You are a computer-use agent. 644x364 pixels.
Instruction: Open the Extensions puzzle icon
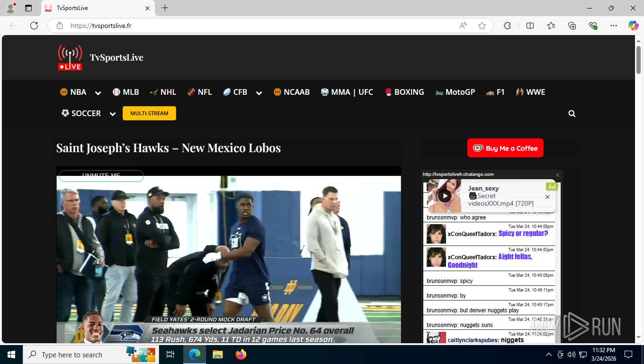point(507,26)
